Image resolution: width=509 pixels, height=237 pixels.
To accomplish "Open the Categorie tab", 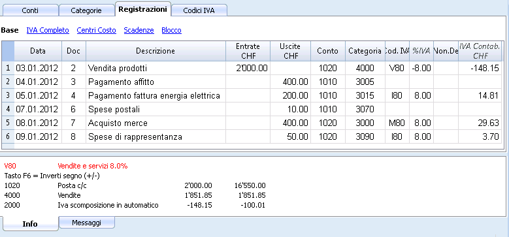I will tap(86, 10).
